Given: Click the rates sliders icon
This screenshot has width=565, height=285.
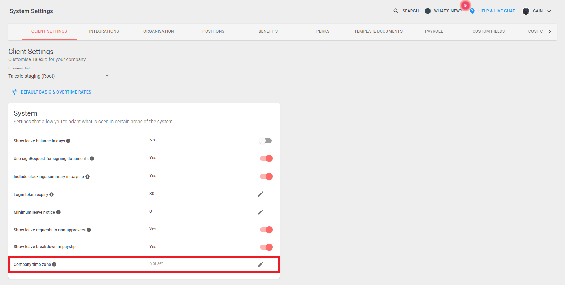Looking at the screenshot, I should coord(14,92).
